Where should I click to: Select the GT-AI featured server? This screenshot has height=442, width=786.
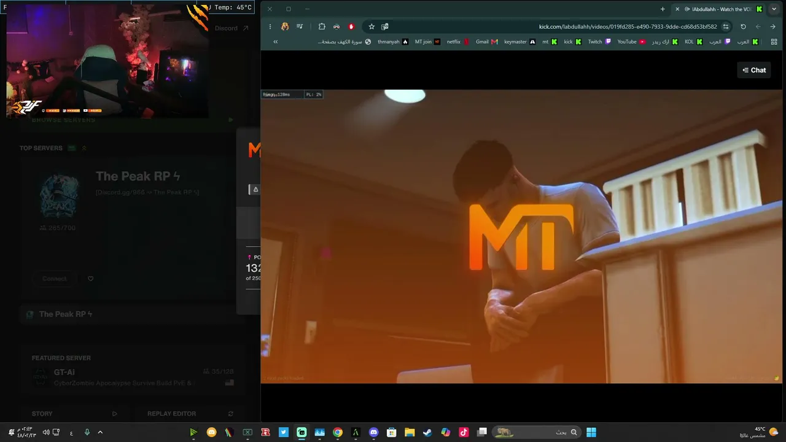point(133,377)
